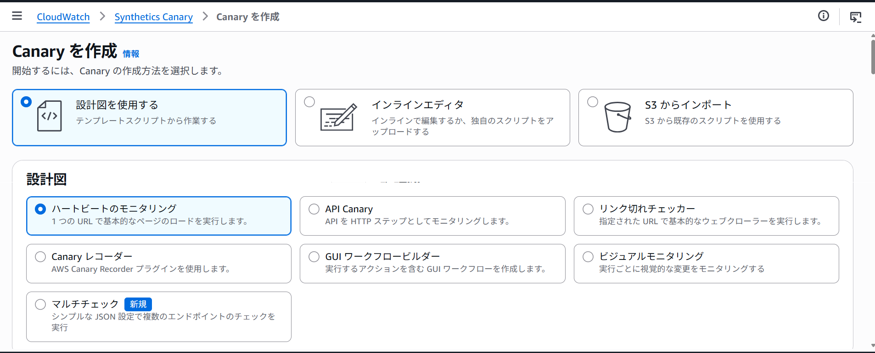Select リンク切れチェッカー blueprint option
Image resolution: width=875 pixels, height=353 pixels.
tap(588, 209)
